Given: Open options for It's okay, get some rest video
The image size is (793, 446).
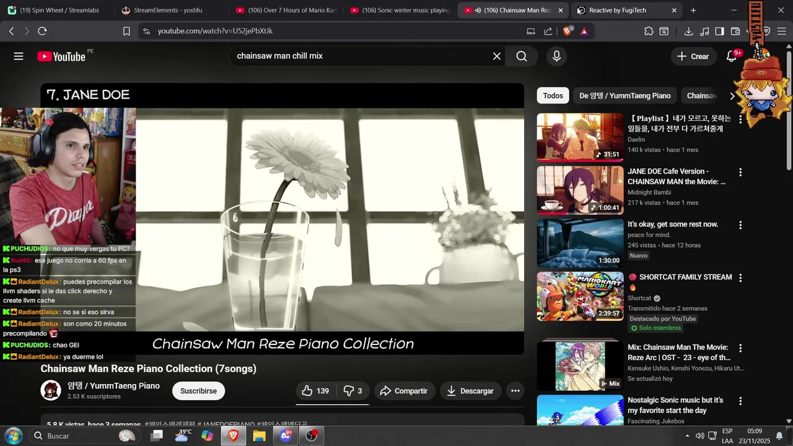Looking at the screenshot, I should click(x=740, y=225).
